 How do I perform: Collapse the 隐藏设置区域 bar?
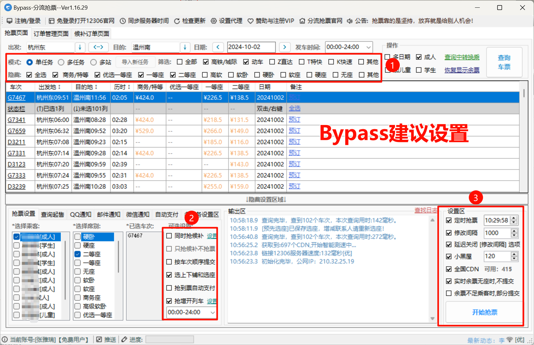pos(267,199)
